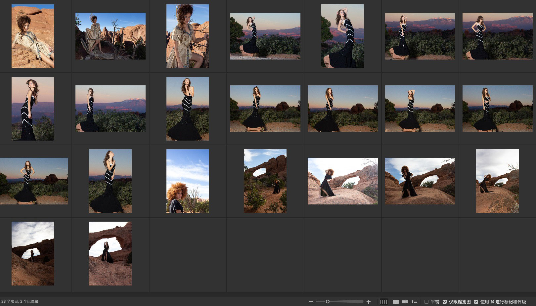Click the minus icon to shrink thumbnails
The image size is (536, 306).
pyautogui.click(x=311, y=302)
